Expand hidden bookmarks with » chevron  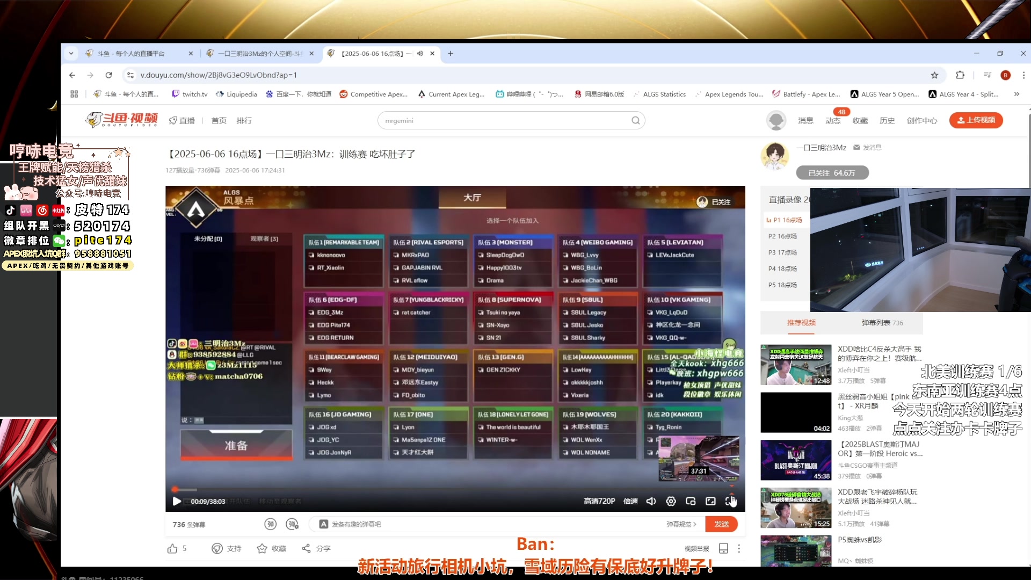[x=1017, y=94]
